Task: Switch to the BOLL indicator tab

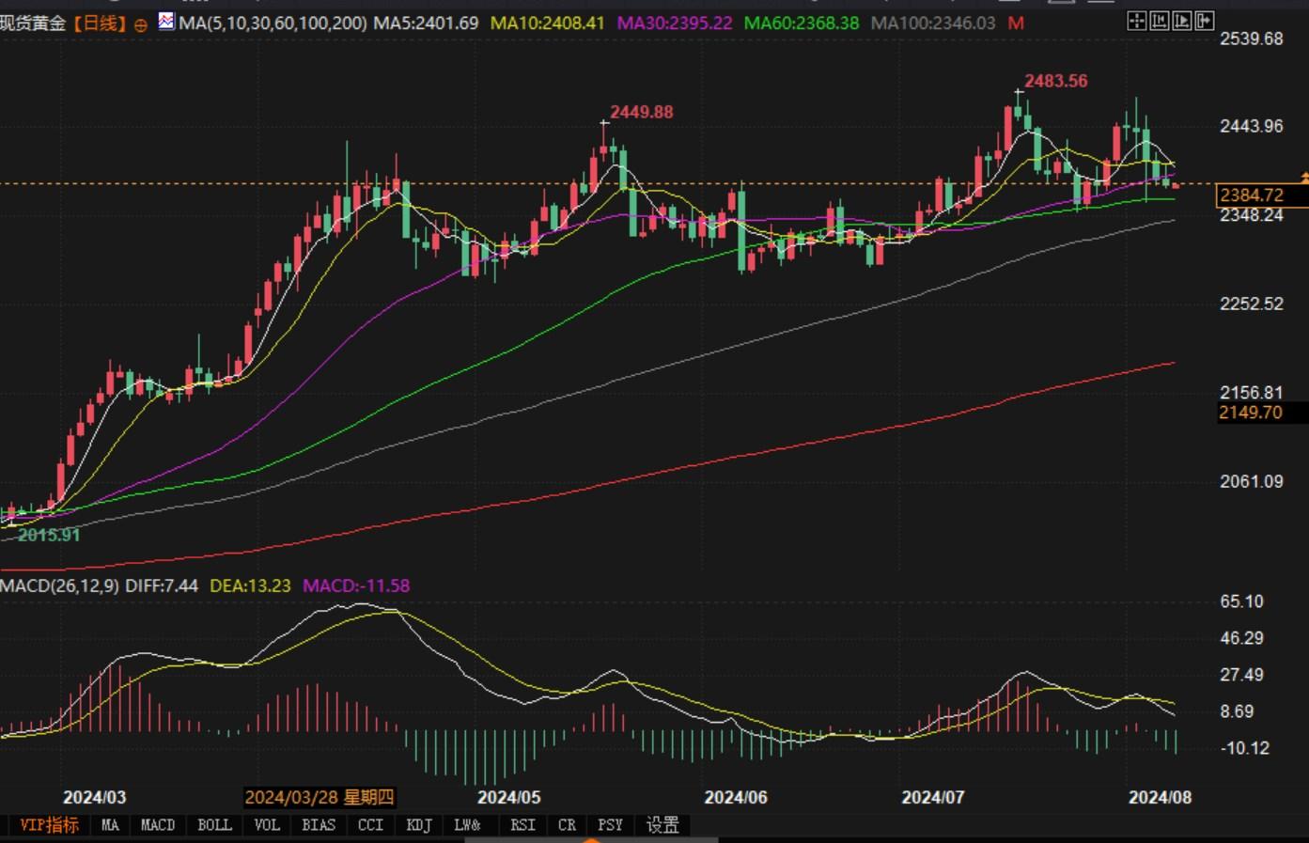Action: [x=214, y=824]
